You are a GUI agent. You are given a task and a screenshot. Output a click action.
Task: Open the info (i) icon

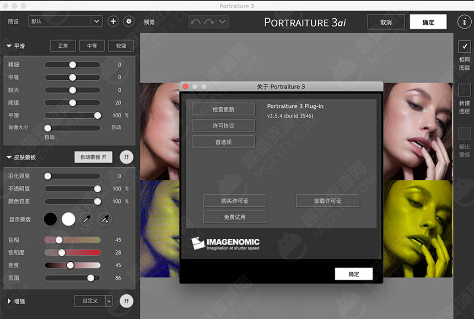click(x=464, y=22)
